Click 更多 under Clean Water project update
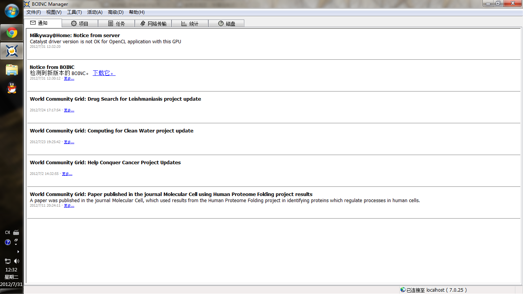The image size is (523, 294). click(69, 142)
